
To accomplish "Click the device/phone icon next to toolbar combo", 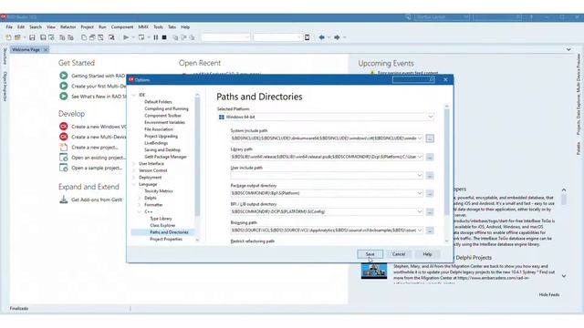I will tap(307, 37).
